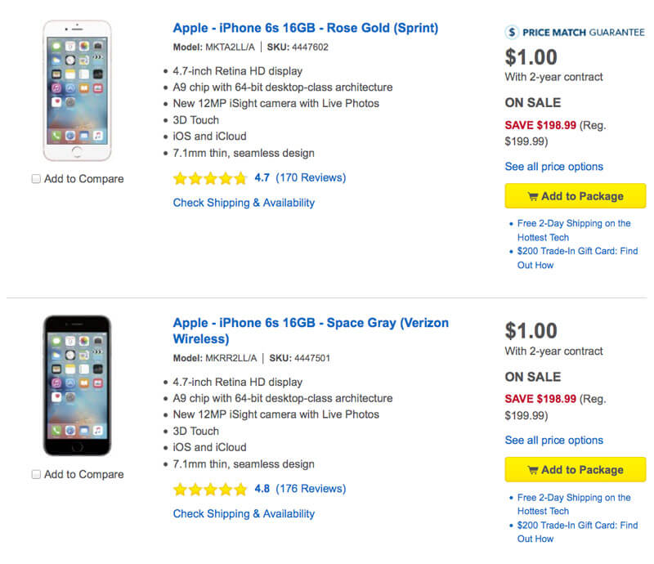
Task: Click the Price Match Guarantee dollar icon
Action: 513,33
